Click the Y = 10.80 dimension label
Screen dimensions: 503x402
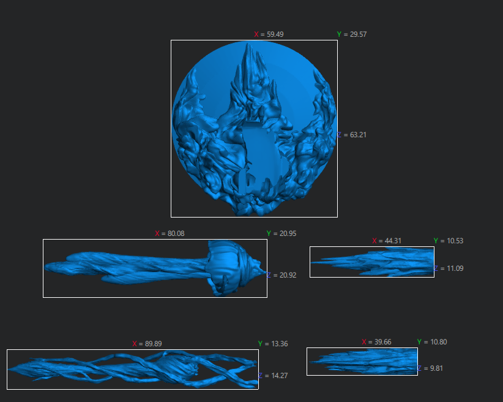[x=432, y=341]
